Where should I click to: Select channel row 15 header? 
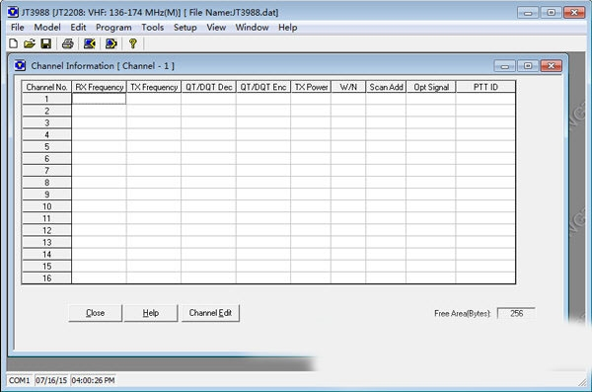coord(46,267)
